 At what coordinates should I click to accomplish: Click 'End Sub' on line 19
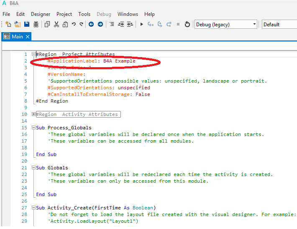pyautogui.click(x=46, y=154)
